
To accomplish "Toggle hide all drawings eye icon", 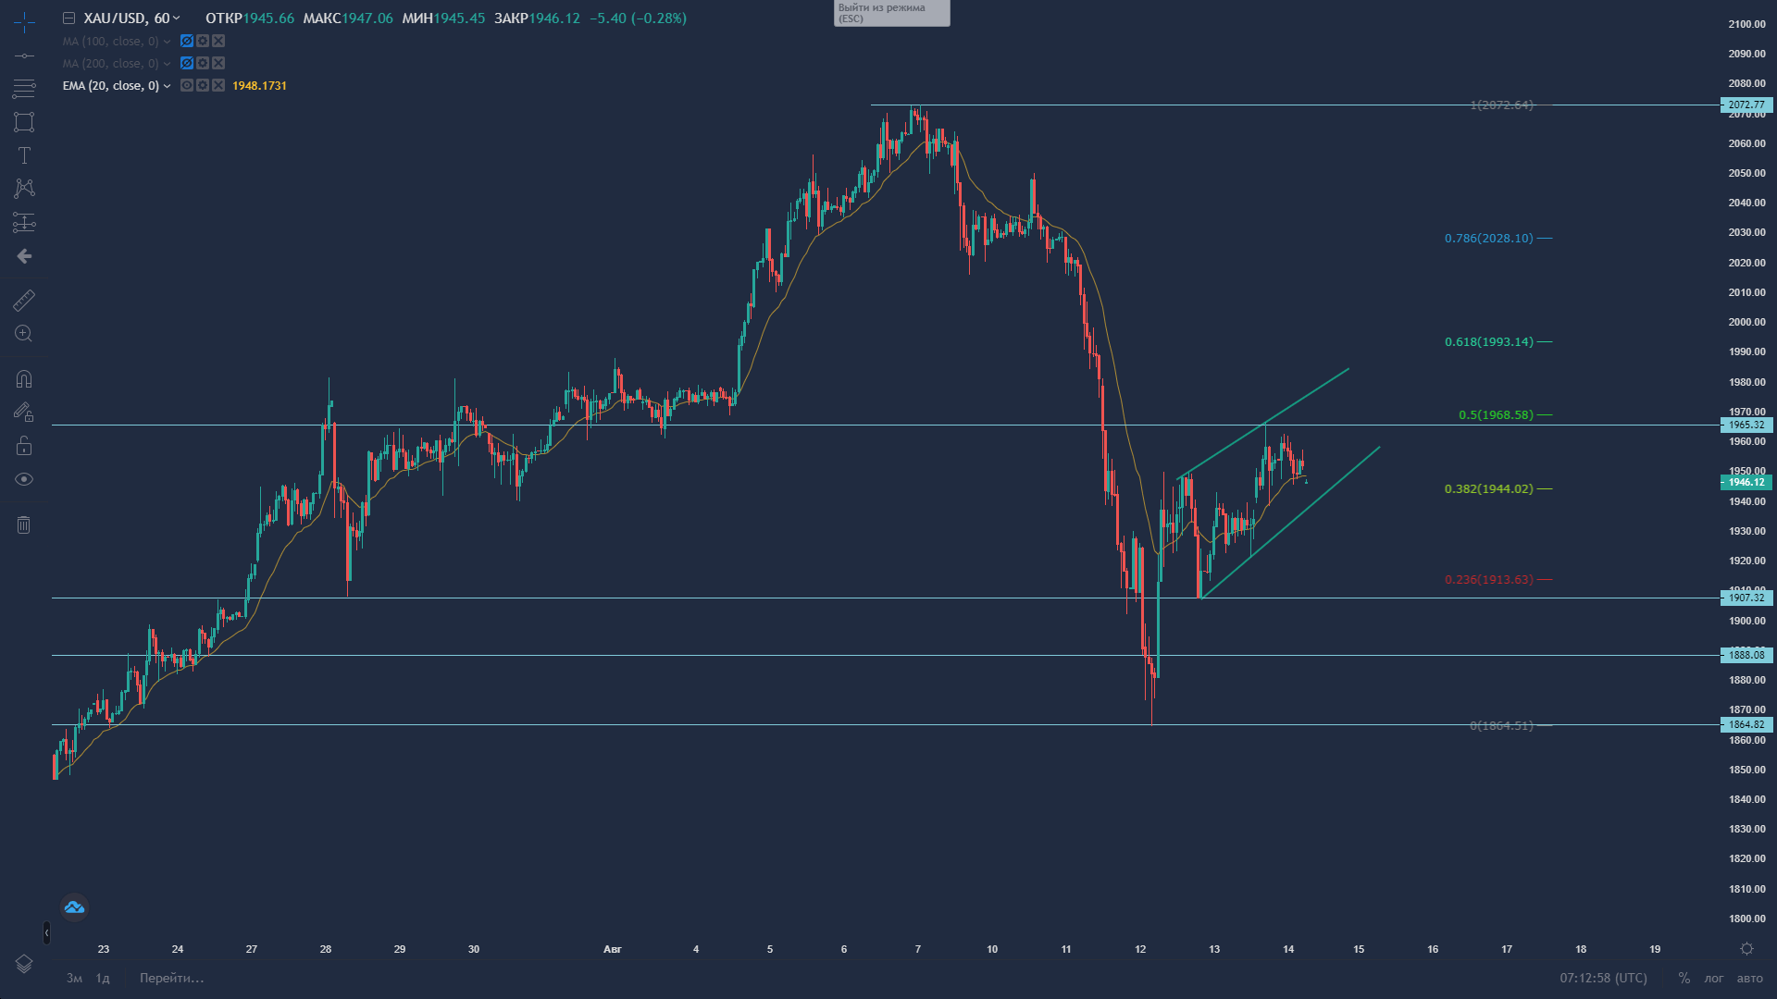I will pos(24,479).
